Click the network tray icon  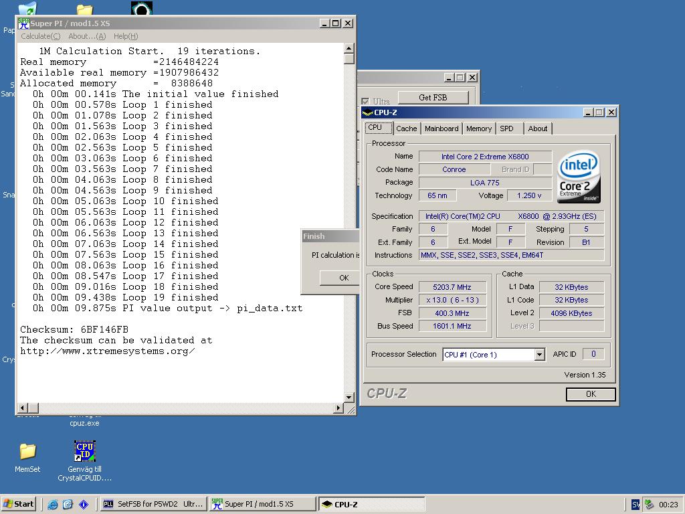[x=649, y=505]
